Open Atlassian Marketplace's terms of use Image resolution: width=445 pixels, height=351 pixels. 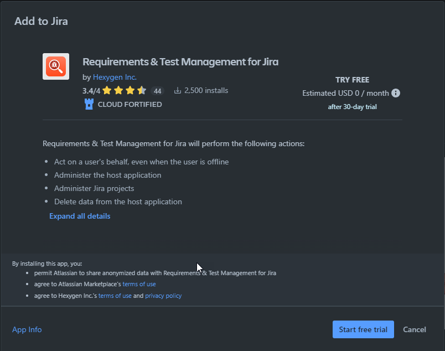click(x=139, y=284)
